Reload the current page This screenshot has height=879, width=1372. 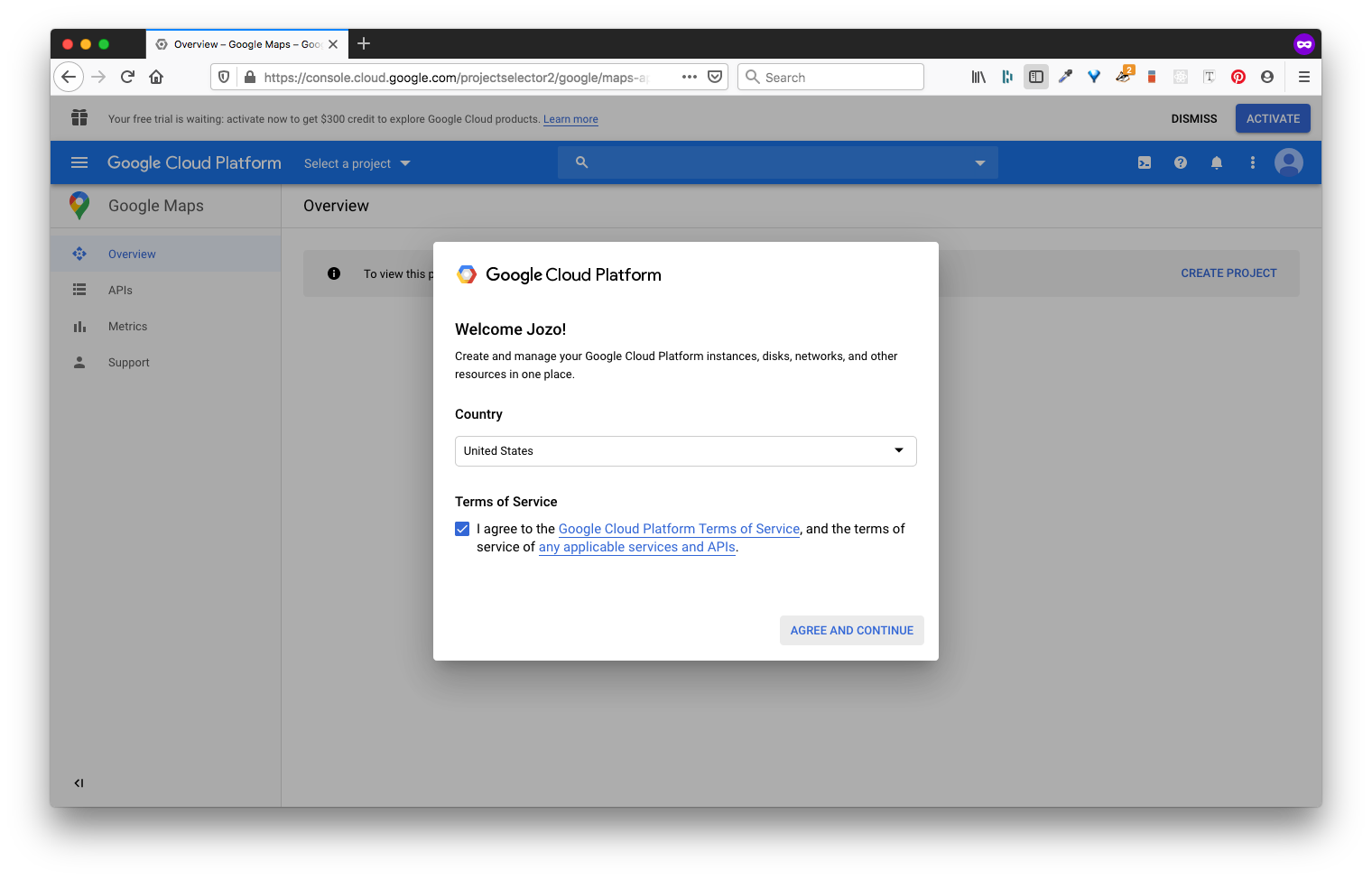[127, 78]
